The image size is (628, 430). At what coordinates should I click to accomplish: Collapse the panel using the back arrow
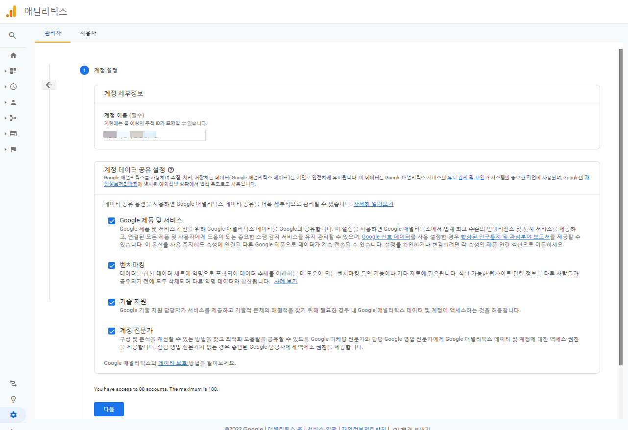(x=49, y=85)
